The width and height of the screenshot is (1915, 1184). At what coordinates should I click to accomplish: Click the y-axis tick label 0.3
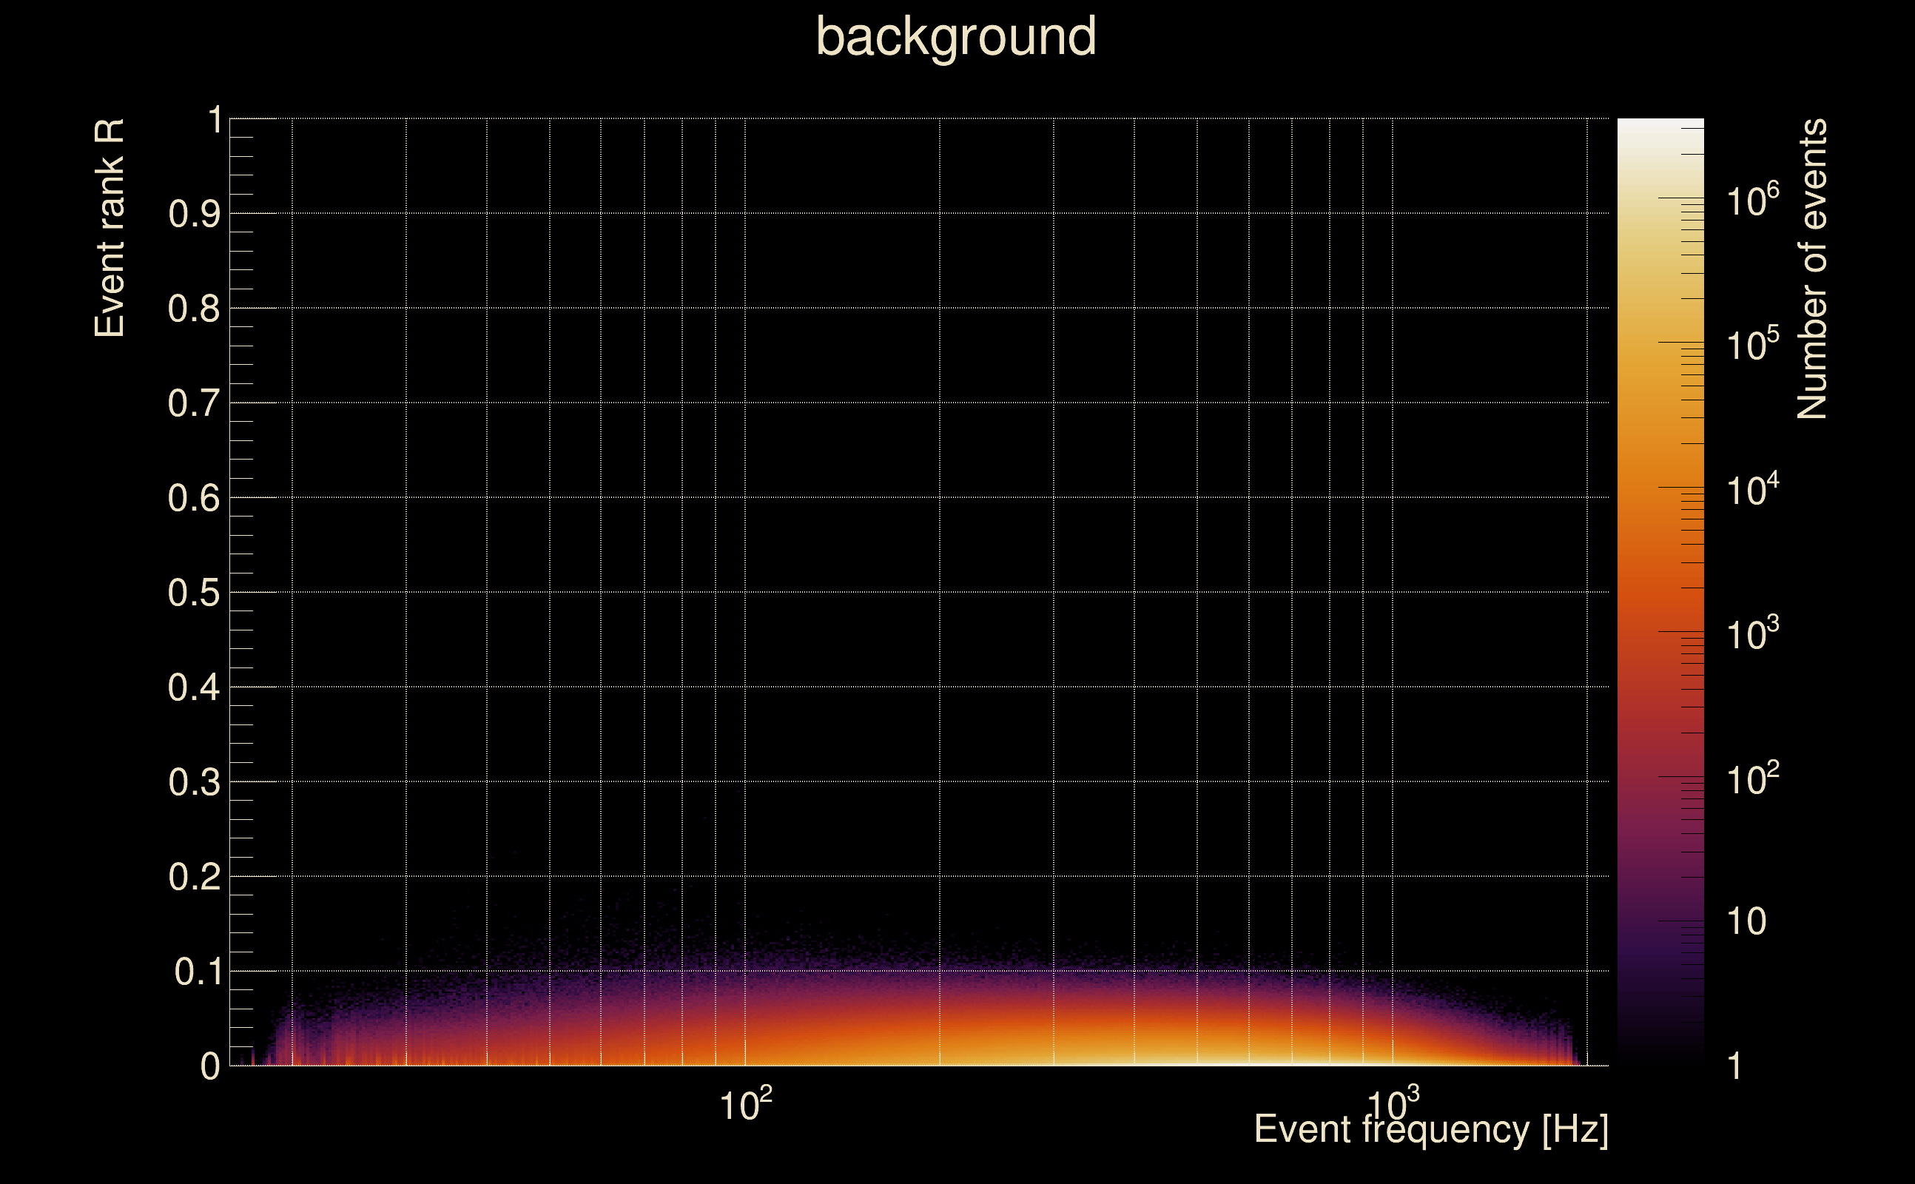[194, 783]
